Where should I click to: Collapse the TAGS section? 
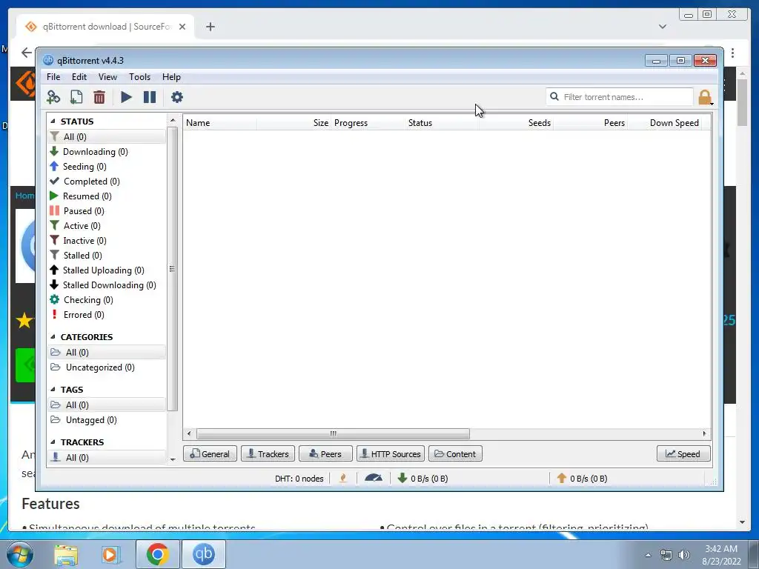point(53,390)
